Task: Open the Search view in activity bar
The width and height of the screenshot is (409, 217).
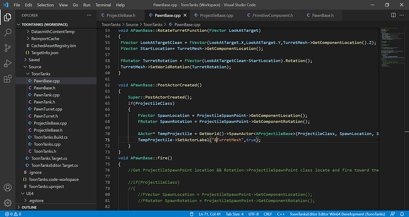Action: (8, 33)
